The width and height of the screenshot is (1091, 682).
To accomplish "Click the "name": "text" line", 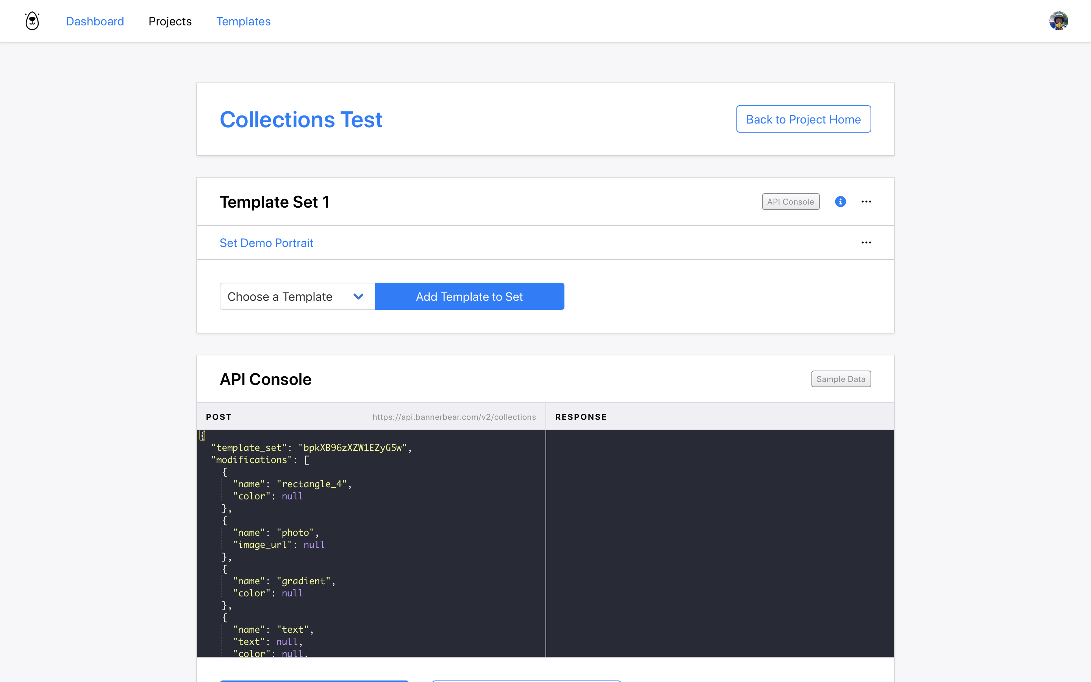I will [273, 630].
